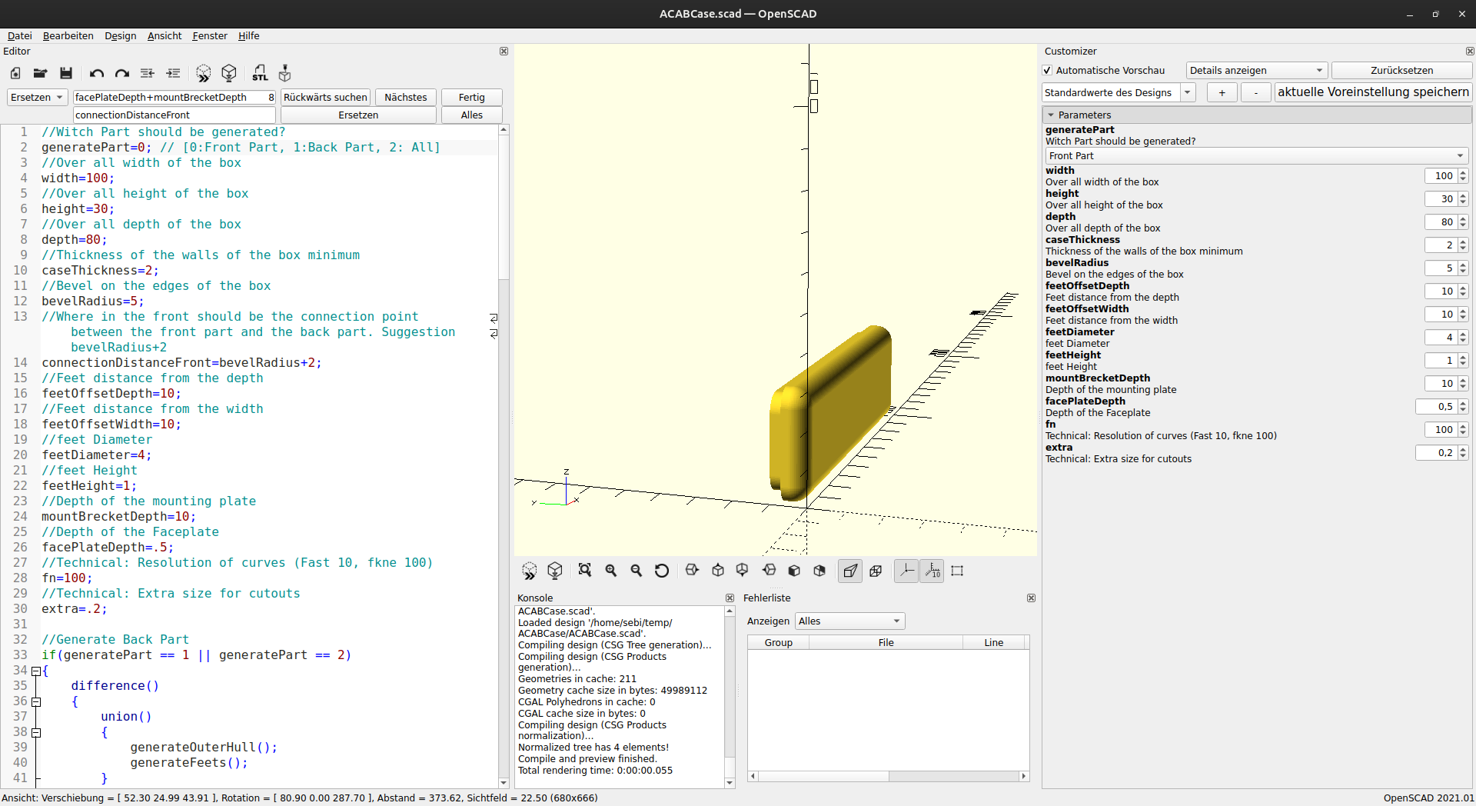This screenshot has height=806, width=1476.
Task: Click the View All icon below the viewport
Action: (x=585, y=571)
